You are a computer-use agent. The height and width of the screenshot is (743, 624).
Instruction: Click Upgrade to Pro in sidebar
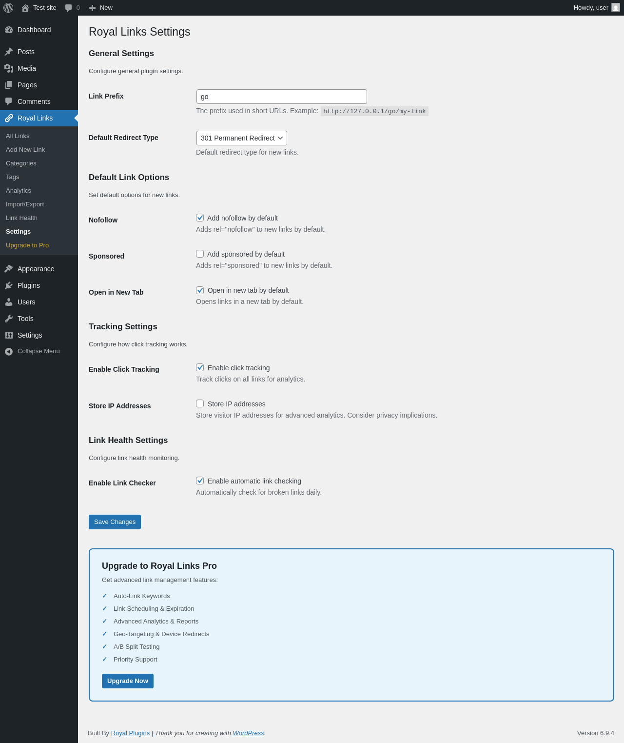27,245
